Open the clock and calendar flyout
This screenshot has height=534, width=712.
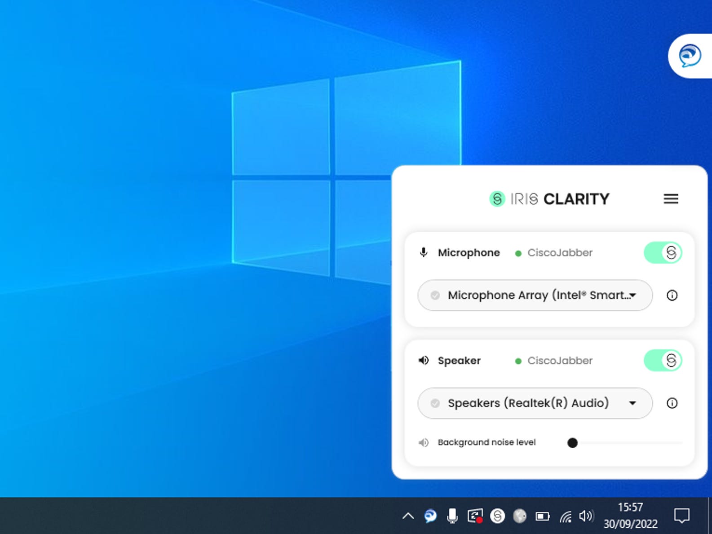(x=630, y=516)
